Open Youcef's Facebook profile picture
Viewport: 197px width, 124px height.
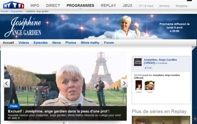(149, 85)
